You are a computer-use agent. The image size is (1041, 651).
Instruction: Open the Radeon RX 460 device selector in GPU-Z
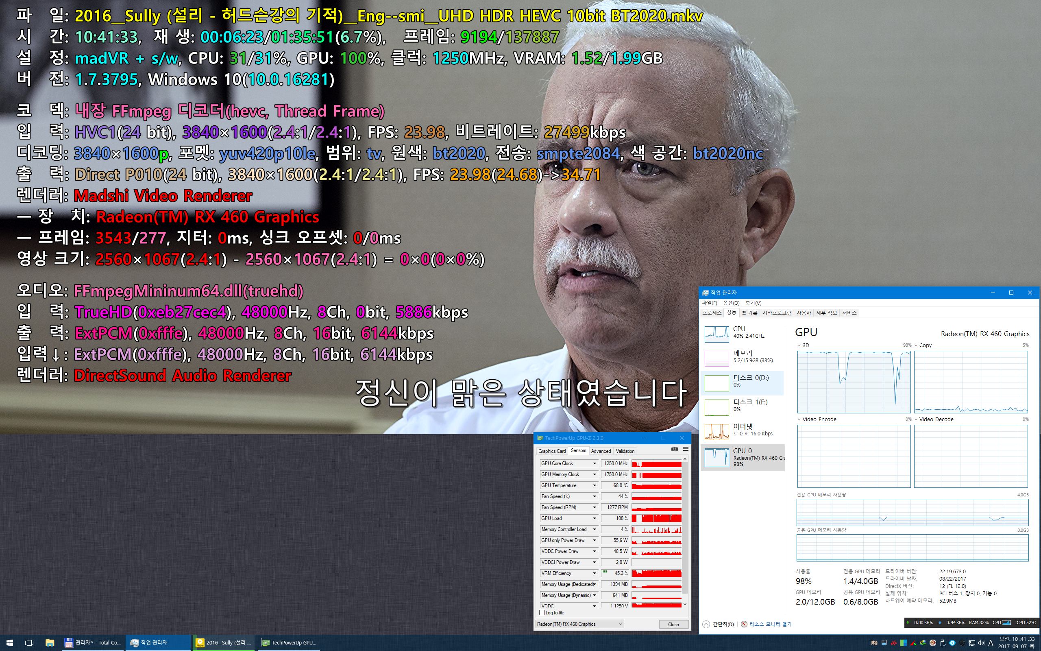tap(580, 624)
